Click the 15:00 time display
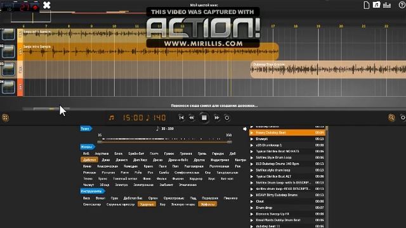The width and height of the screenshot is (406, 228). click(x=133, y=118)
